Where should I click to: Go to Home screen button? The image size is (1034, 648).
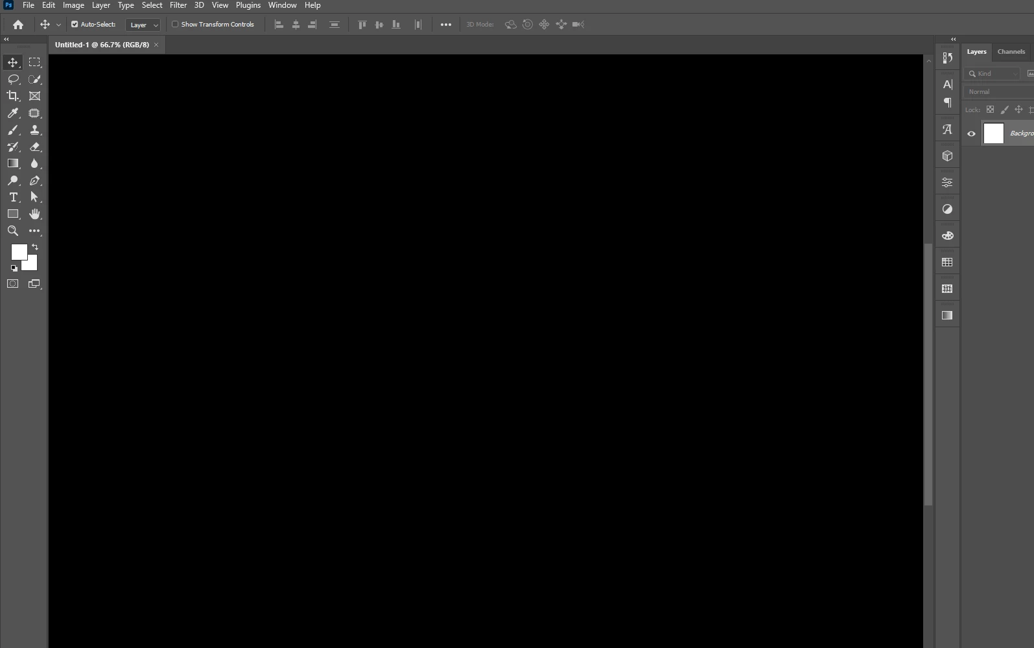(18, 25)
